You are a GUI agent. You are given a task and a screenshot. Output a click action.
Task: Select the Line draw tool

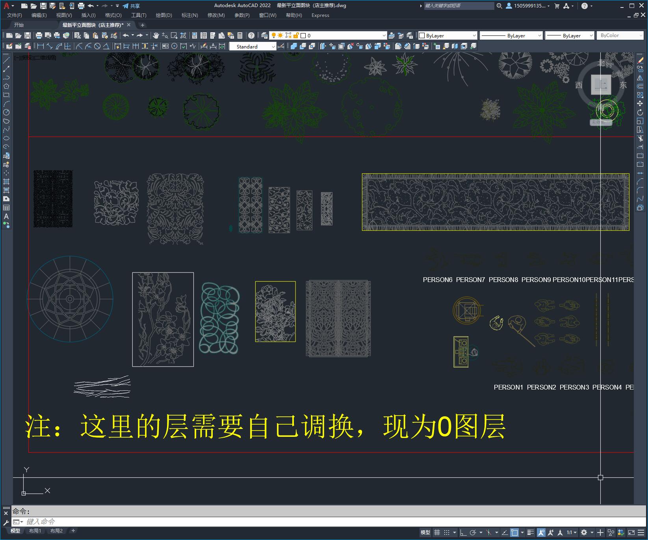[x=6, y=60]
